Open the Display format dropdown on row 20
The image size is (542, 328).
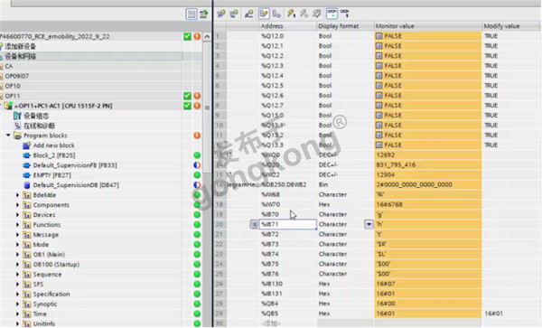pyautogui.click(x=369, y=224)
